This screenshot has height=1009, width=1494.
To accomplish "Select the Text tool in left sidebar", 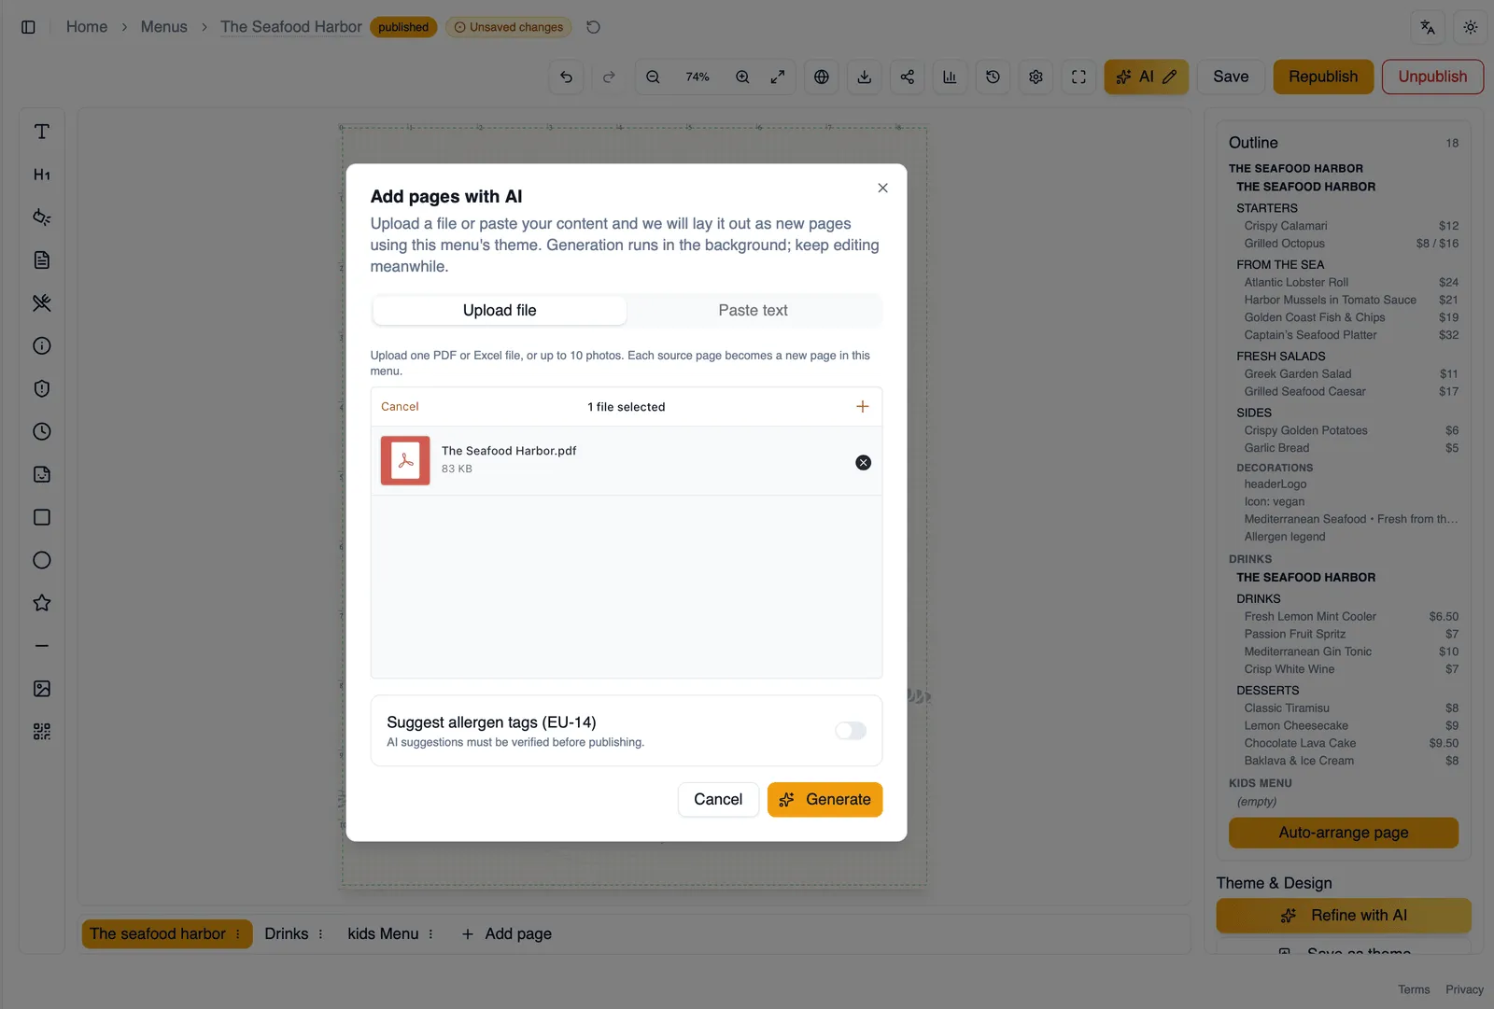I will [42, 132].
